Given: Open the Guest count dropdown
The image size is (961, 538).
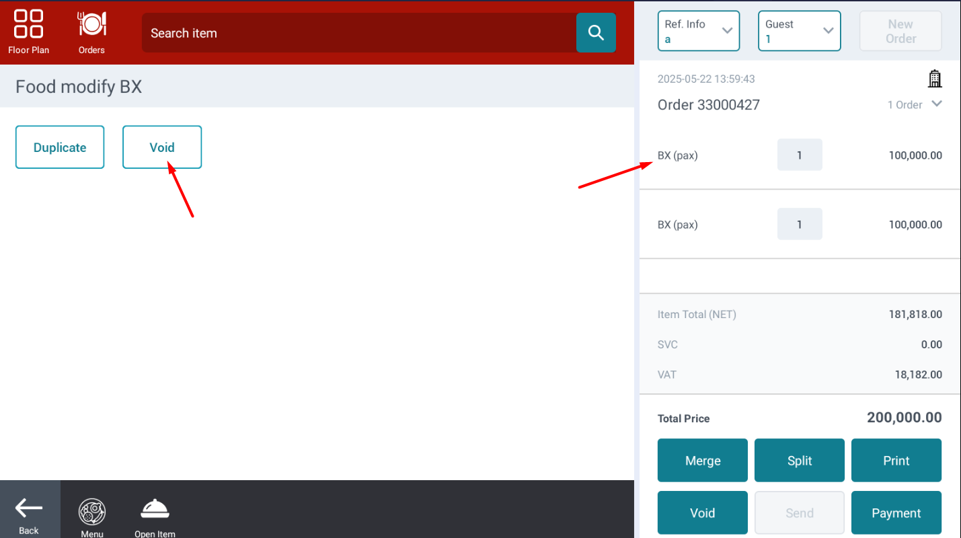Looking at the screenshot, I should (x=800, y=31).
